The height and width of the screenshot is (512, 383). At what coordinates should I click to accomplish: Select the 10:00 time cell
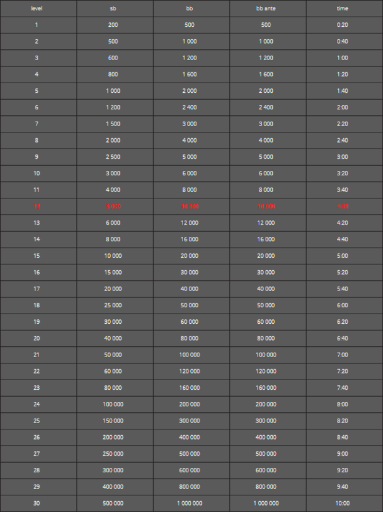(x=343, y=503)
